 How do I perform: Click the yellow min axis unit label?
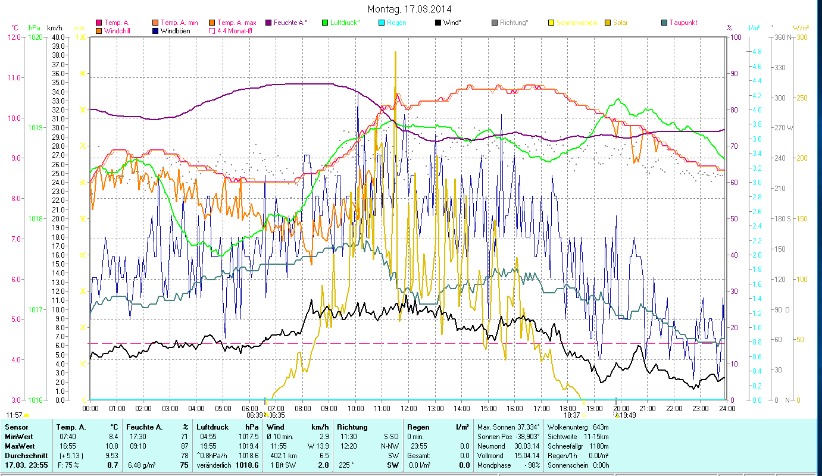79,28
